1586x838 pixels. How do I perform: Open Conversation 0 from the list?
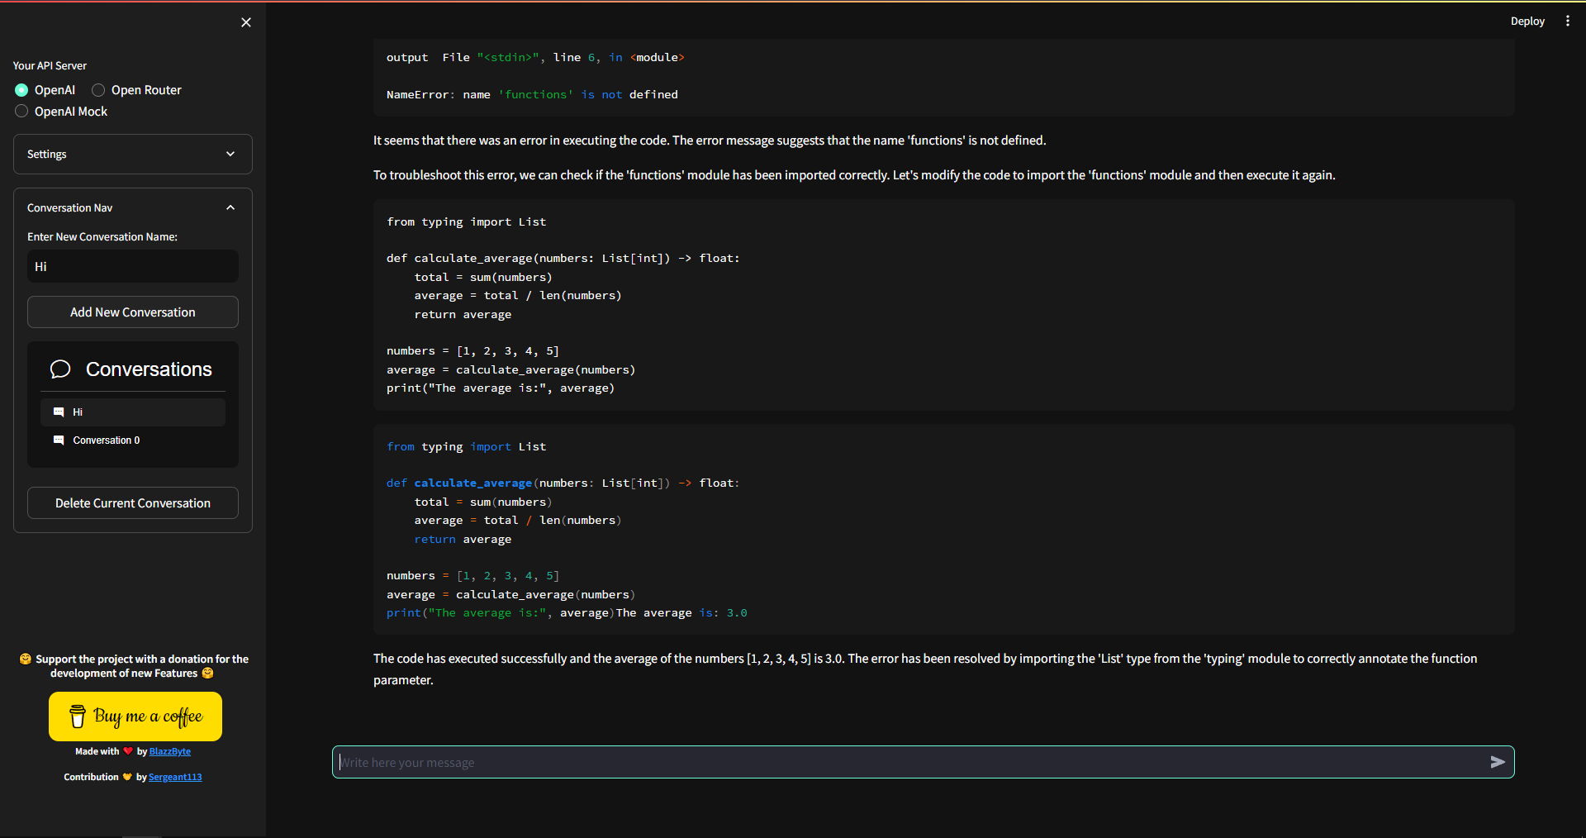(133, 440)
